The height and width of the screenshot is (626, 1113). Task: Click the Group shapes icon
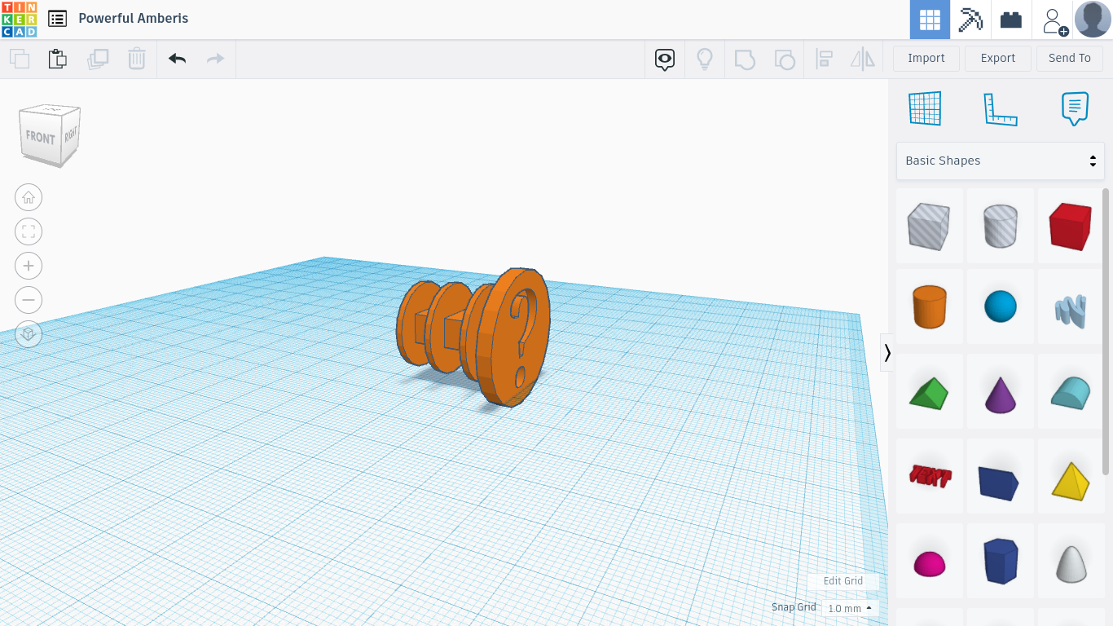point(745,59)
